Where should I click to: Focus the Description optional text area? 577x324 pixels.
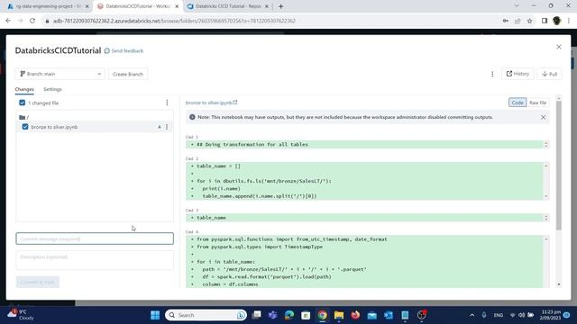(95, 260)
